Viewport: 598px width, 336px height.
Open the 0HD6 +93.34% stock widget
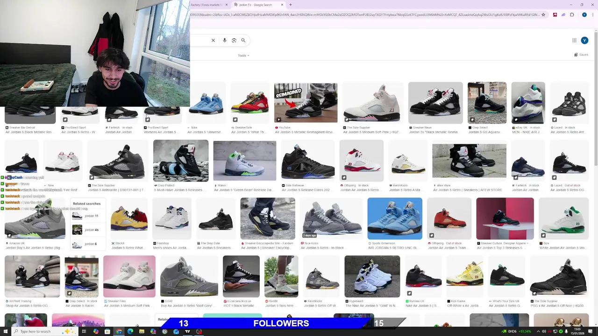click(x=516, y=332)
